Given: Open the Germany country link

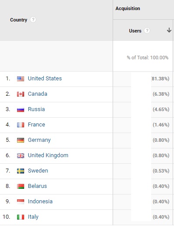Looking at the screenshot, I should tap(39, 140).
